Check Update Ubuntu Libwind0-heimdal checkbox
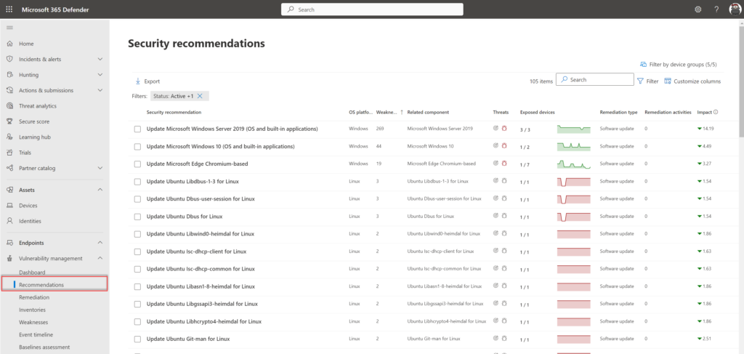This screenshot has height=354, width=744. click(137, 234)
